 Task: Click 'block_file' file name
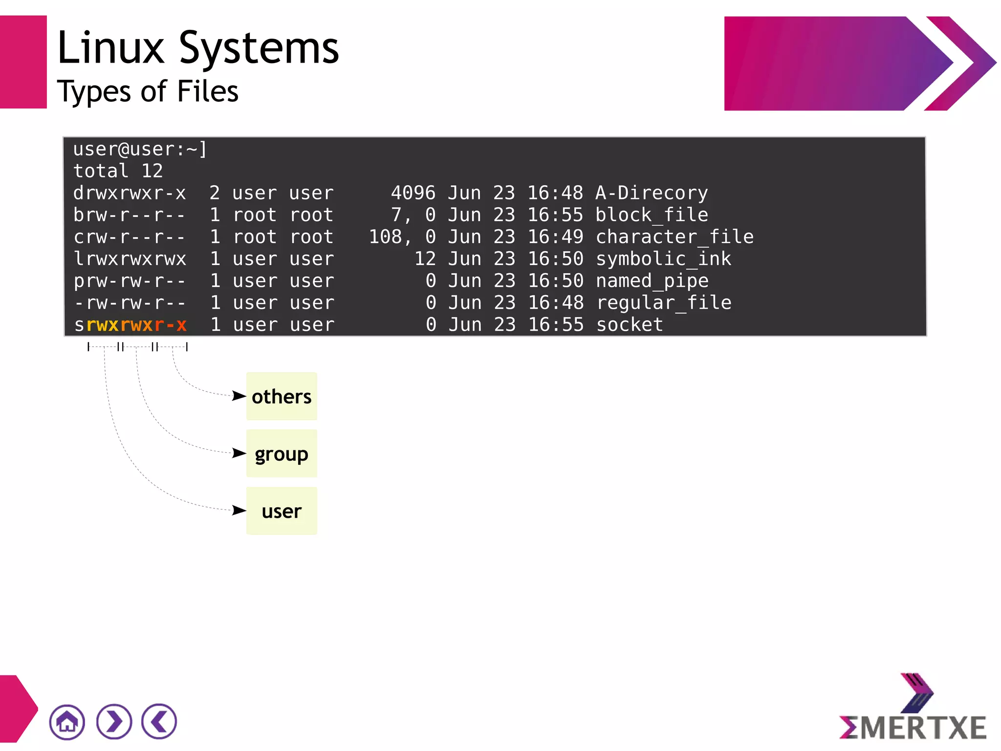[652, 215]
